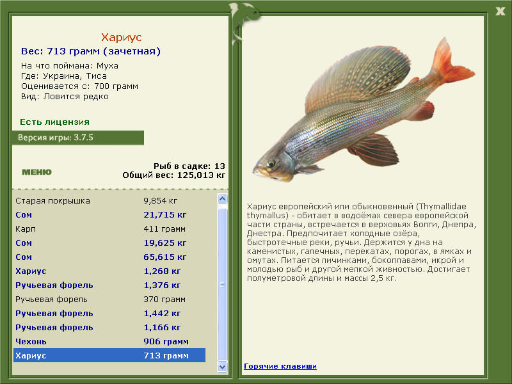The width and height of the screenshot is (512, 384).
Task: Click the grayling fish picture
Action: tap(363, 110)
